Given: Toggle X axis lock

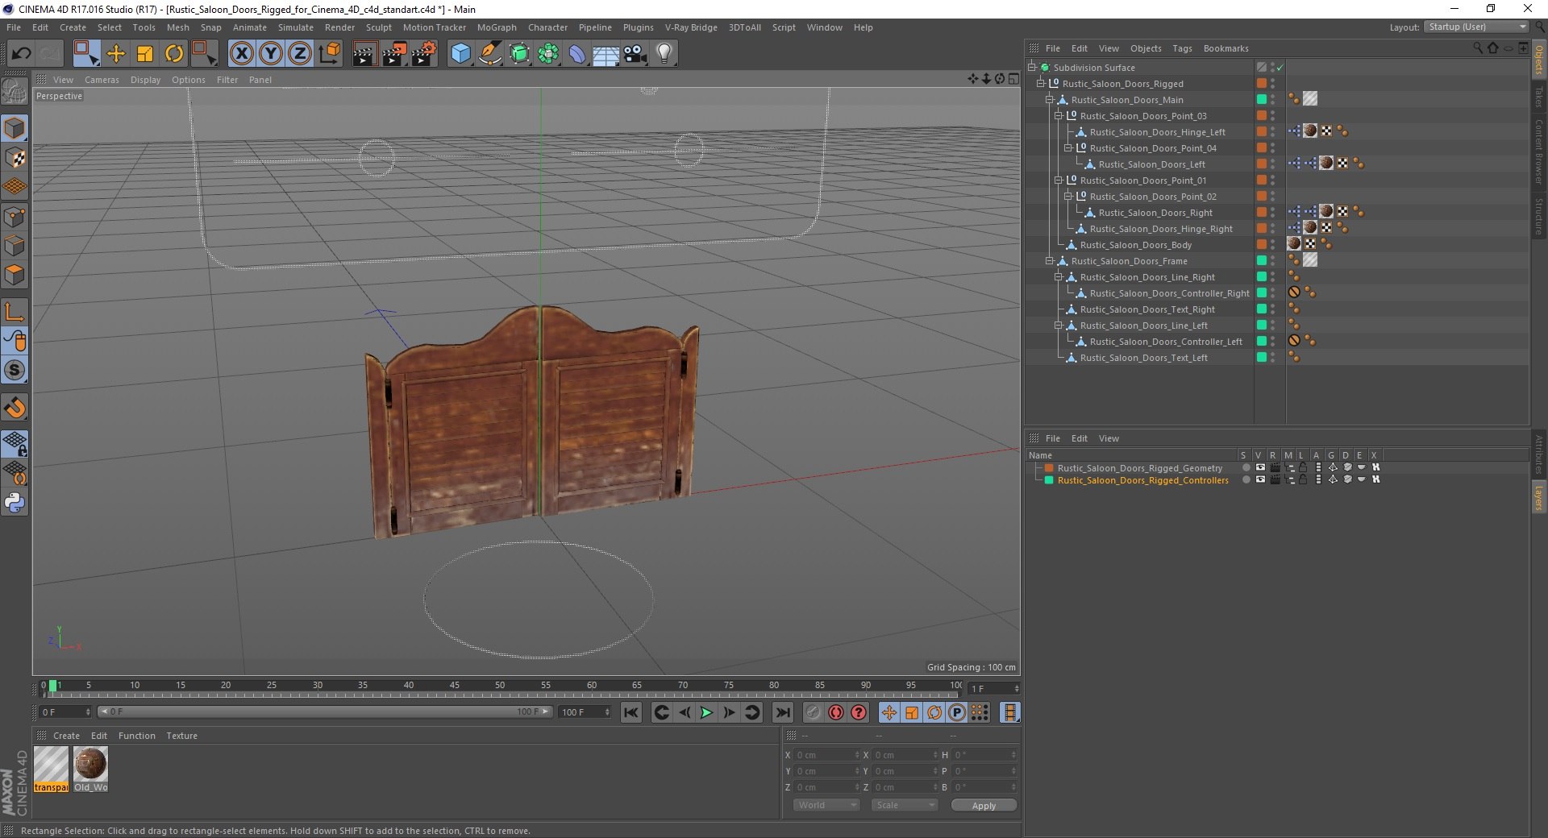Looking at the screenshot, I should (241, 54).
